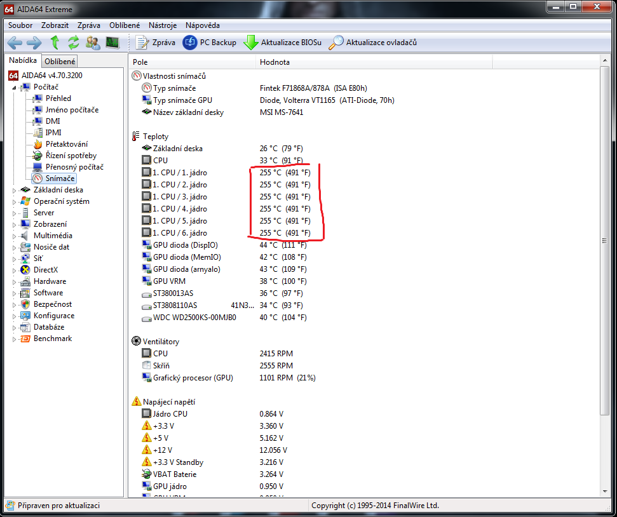Go up one level with green arrow

[55, 43]
